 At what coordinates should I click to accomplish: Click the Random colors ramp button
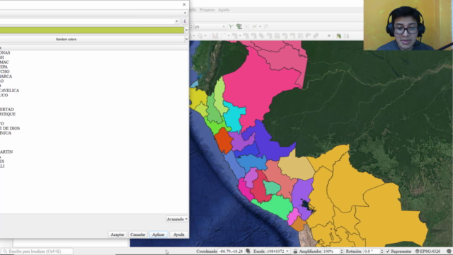coord(92,39)
